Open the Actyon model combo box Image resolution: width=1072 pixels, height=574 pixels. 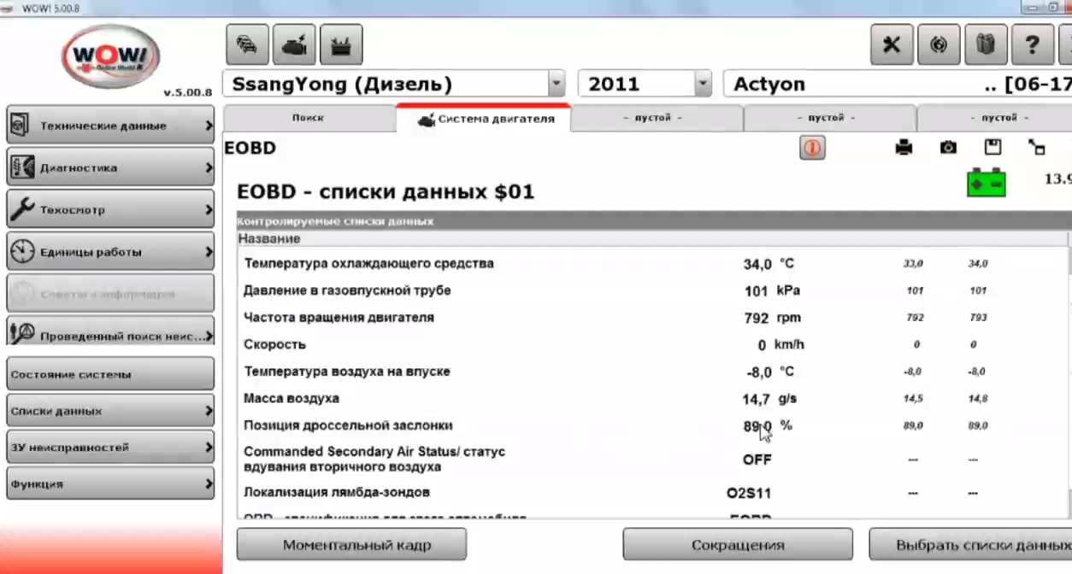[x=898, y=84]
